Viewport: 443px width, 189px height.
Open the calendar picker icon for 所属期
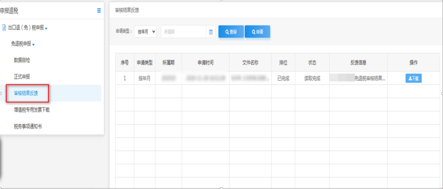[211, 32]
